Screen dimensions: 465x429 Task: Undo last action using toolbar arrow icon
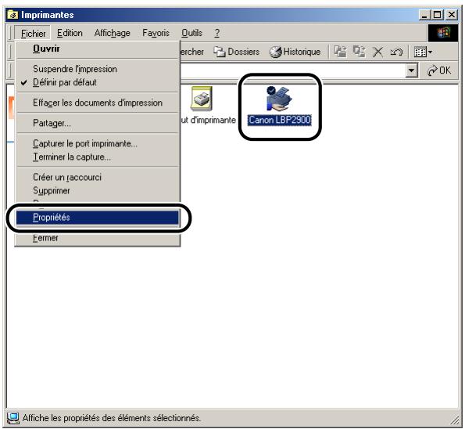pyautogui.click(x=396, y=52)
